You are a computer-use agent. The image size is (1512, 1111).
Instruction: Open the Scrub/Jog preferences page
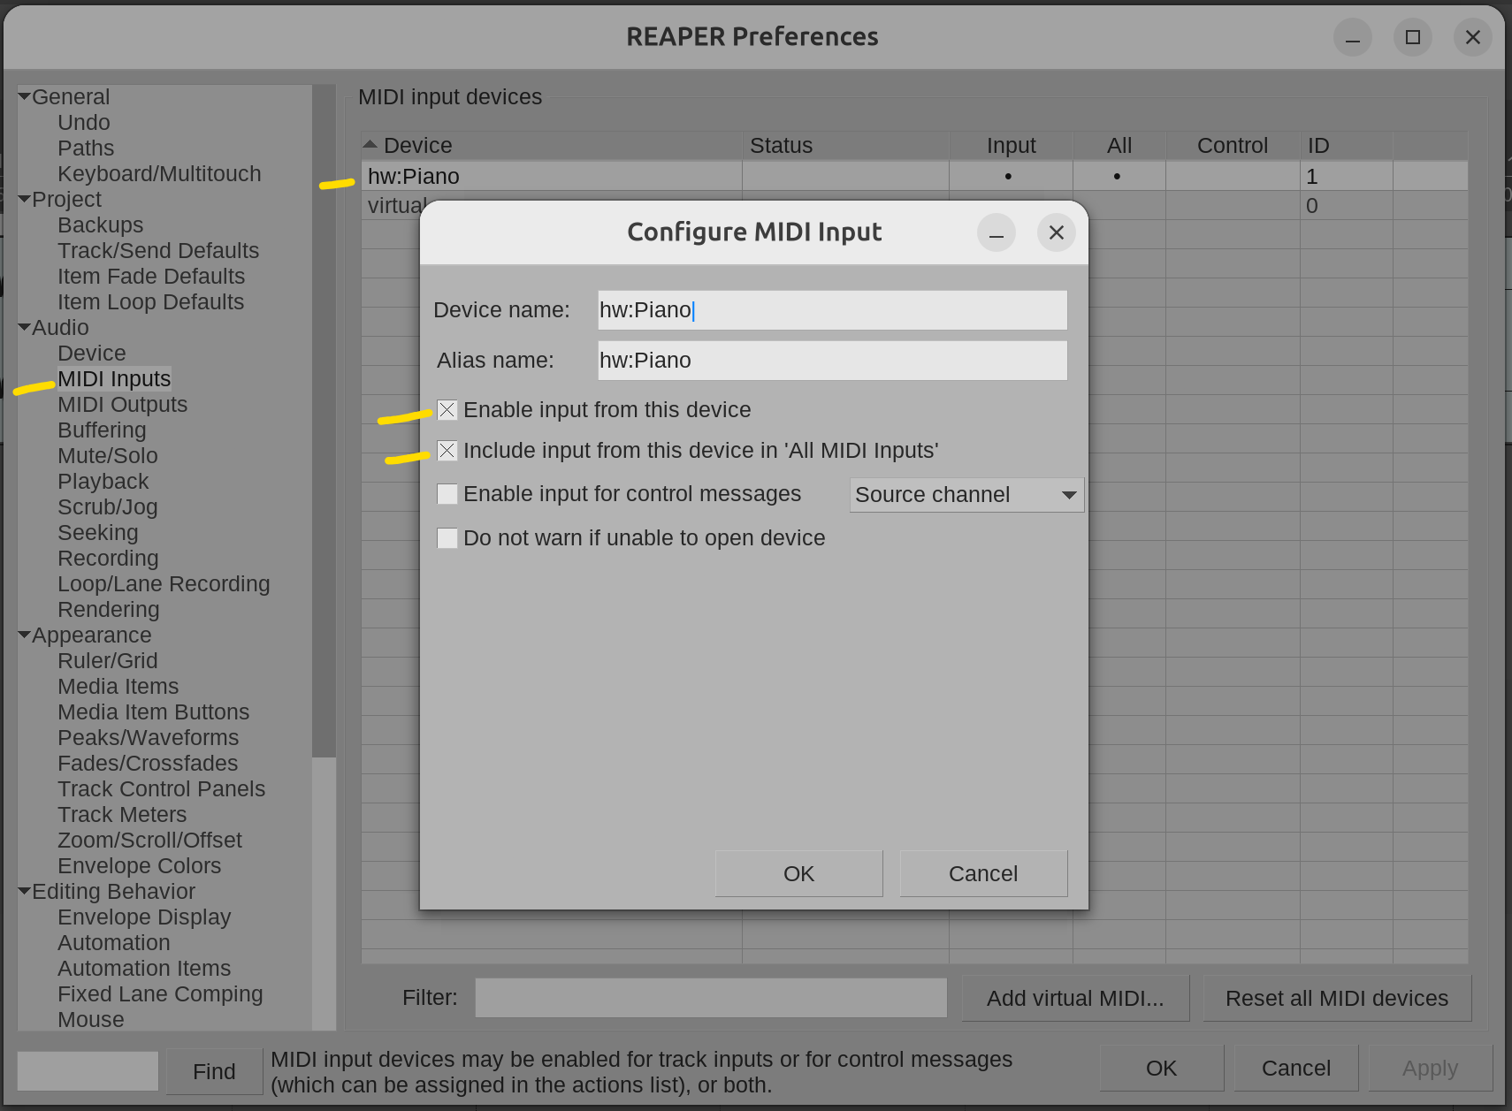point(108,507)
